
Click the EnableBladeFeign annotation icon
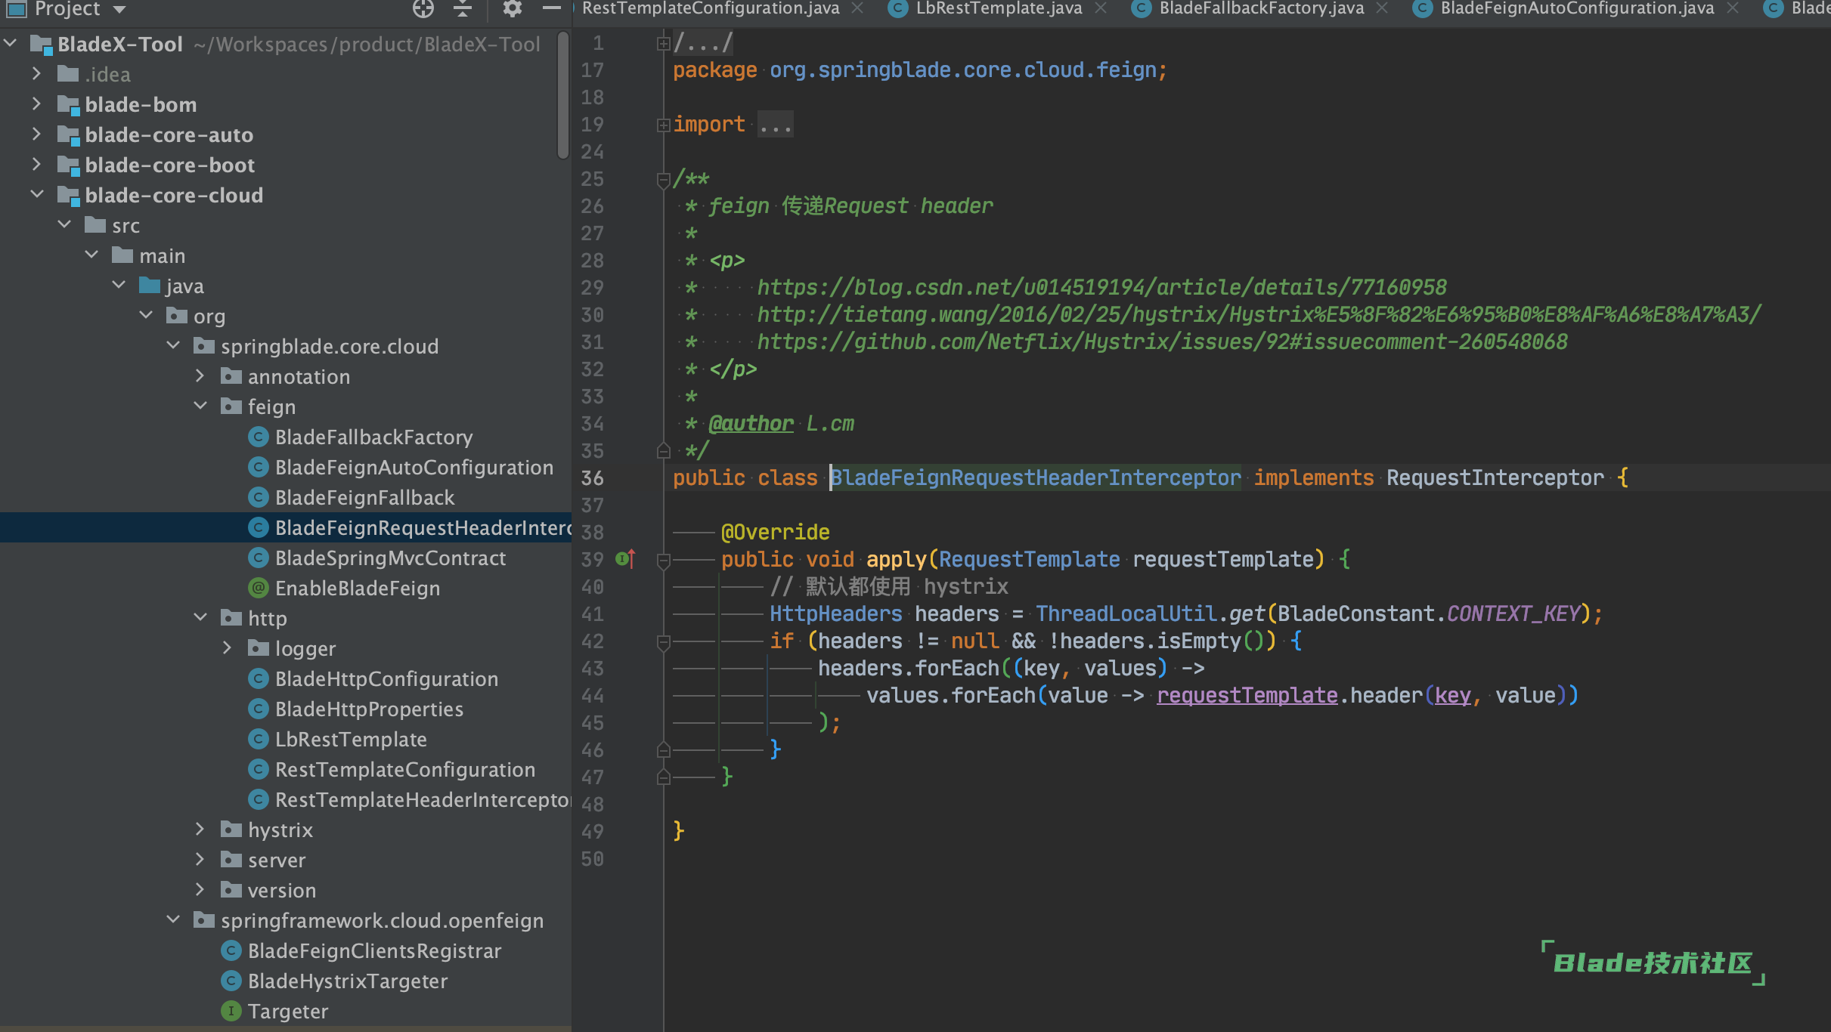[259, 588]
